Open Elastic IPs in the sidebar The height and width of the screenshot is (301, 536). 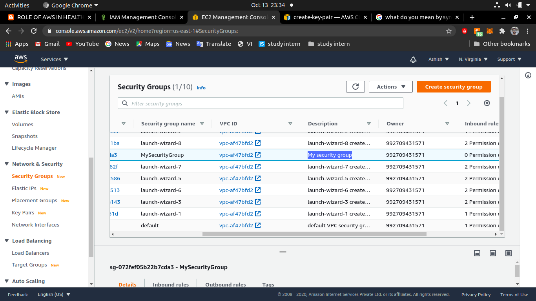24,188
